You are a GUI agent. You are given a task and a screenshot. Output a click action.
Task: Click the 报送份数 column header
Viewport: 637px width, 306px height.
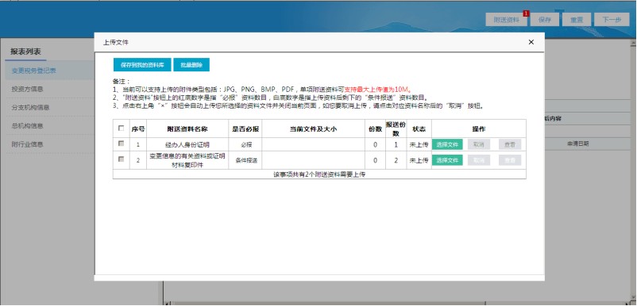click(396, 129)
